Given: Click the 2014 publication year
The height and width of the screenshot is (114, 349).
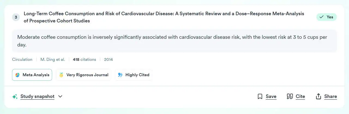Looking at the screenshot, I should (x=109, y=59).
